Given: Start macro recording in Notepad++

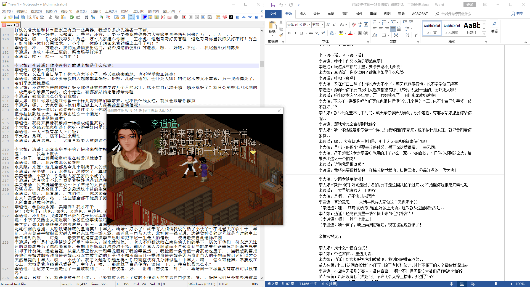Looking at the screenshot, I should point(184,17).
